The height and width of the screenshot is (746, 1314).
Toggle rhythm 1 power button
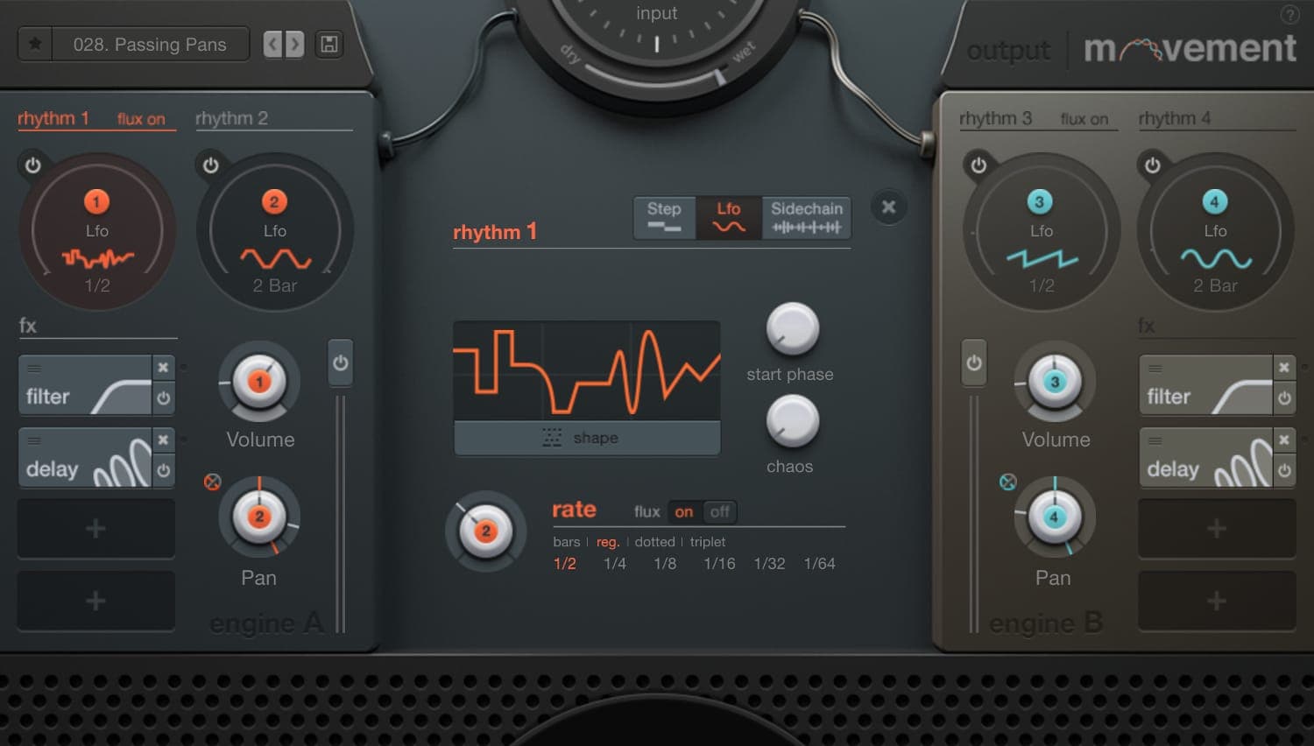(x=33, y=165)
